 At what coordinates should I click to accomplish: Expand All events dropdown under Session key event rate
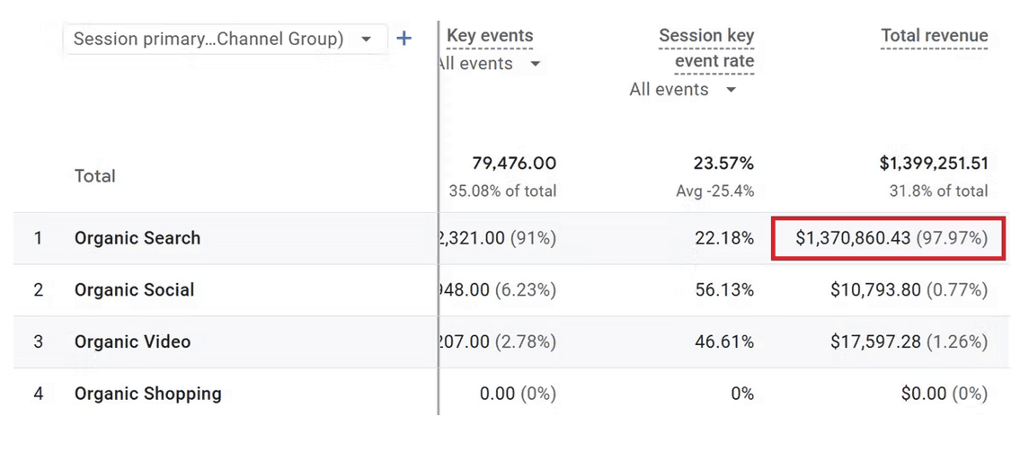pyautogui.click(x=683, y=90)
